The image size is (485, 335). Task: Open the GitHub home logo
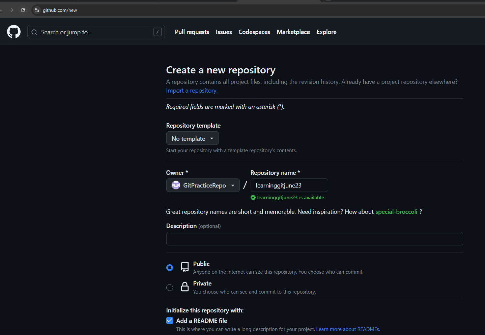click(x=14, y=32)
